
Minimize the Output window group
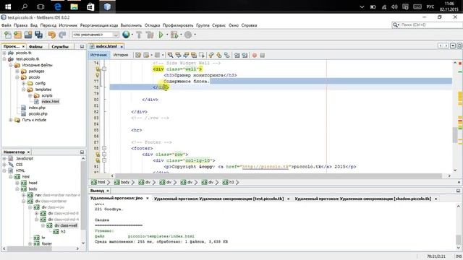458,191
